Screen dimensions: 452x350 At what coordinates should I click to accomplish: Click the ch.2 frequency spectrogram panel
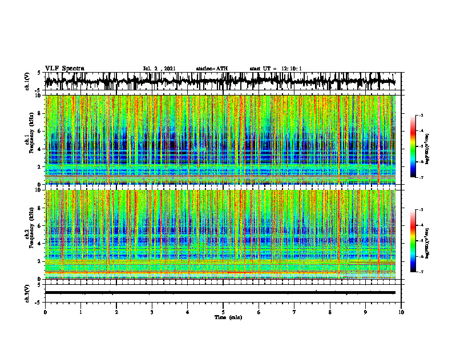pos(220,234)
